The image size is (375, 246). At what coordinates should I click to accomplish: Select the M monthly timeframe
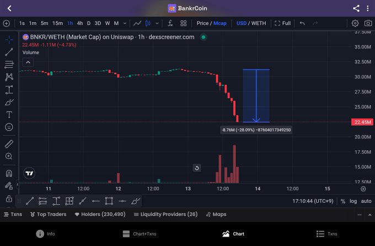point(116,23)
